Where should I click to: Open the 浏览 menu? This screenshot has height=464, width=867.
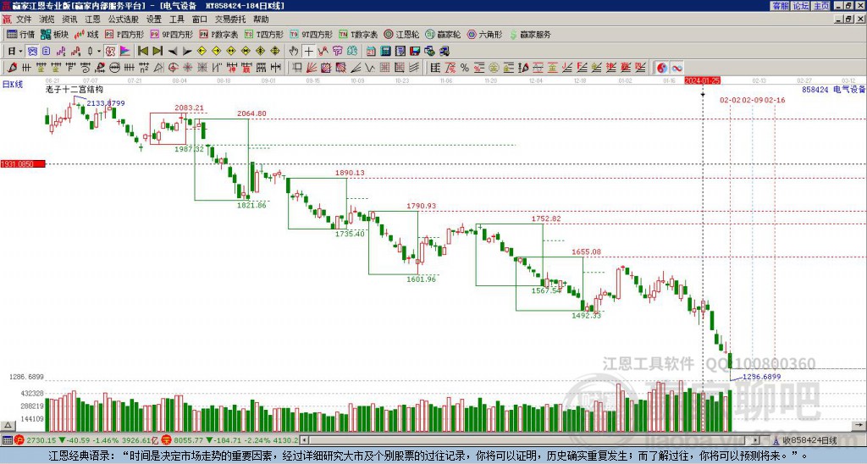tap(47, 19)
